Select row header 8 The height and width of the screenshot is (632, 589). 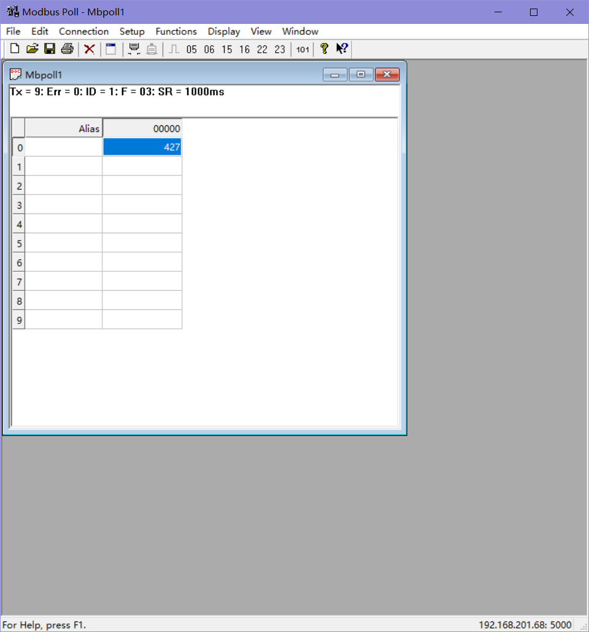click(x=19, y=301)
